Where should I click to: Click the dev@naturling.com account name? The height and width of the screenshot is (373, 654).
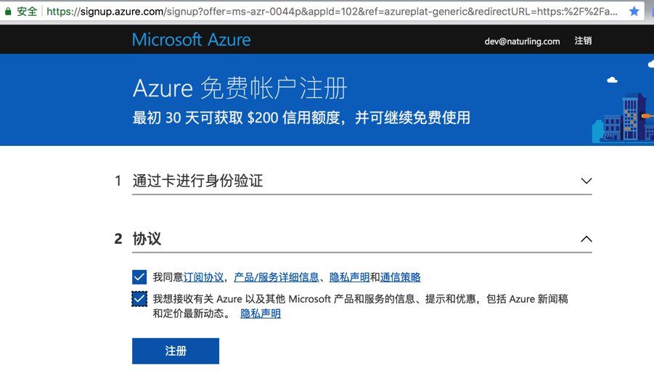(522, 41)
